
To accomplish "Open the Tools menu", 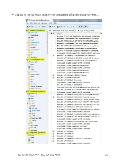I will click(51, 23).
